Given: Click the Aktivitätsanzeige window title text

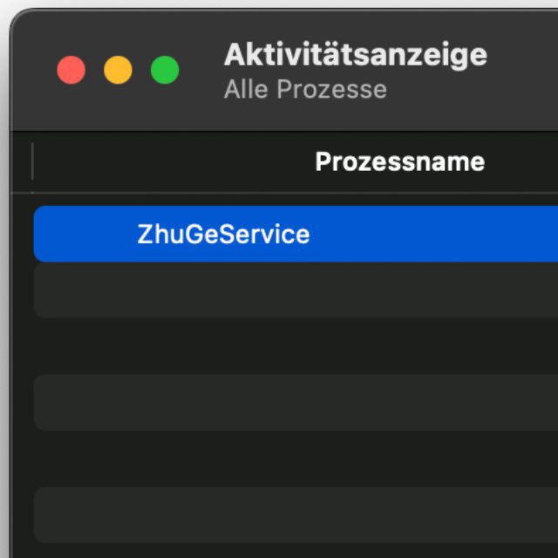Looking at the screenshot, I should click(x=355, y=55).
